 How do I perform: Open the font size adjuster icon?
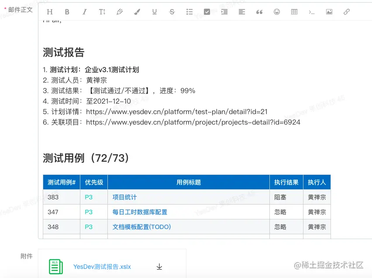(x=102, y=12)
